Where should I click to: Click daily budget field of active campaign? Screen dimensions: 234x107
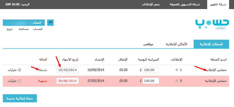[151, 70]
